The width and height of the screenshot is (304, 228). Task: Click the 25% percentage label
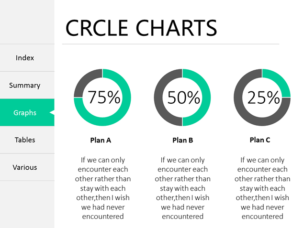[263, 98]
